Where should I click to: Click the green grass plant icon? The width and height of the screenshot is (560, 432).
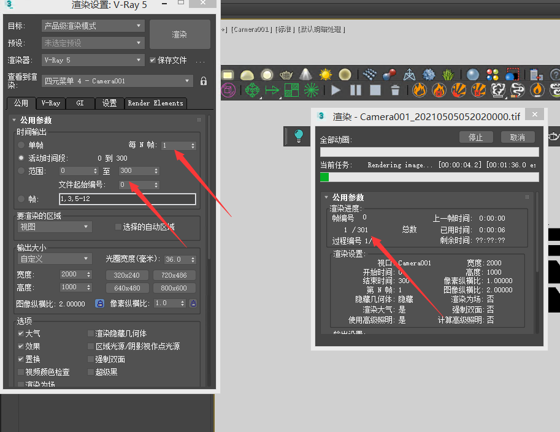[x=449, y=75]
